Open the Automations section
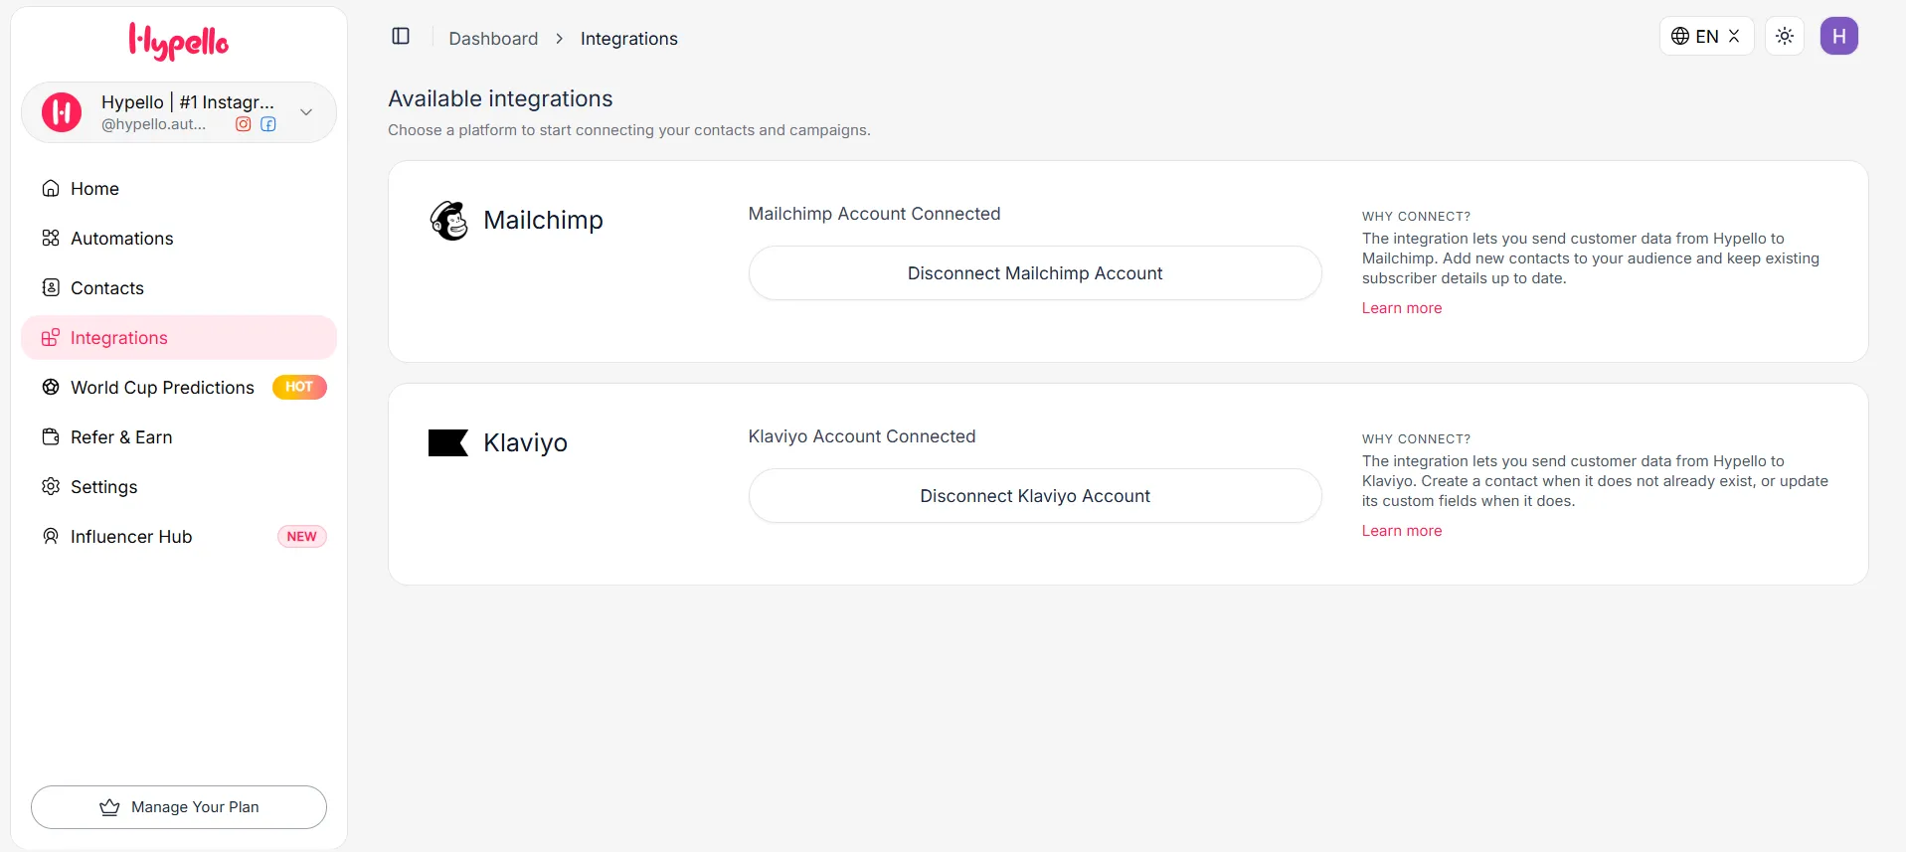Viewport: 1906px width, 852px height. [x=179, y=239]
